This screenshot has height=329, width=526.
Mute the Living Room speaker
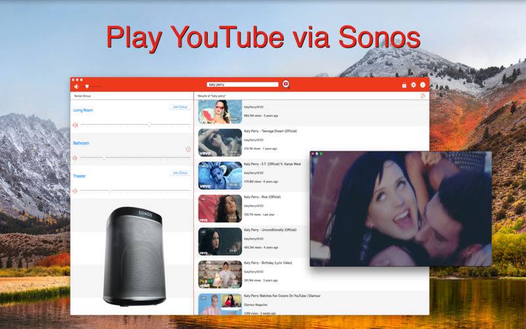pyautogui.click(x=75, y=125)
